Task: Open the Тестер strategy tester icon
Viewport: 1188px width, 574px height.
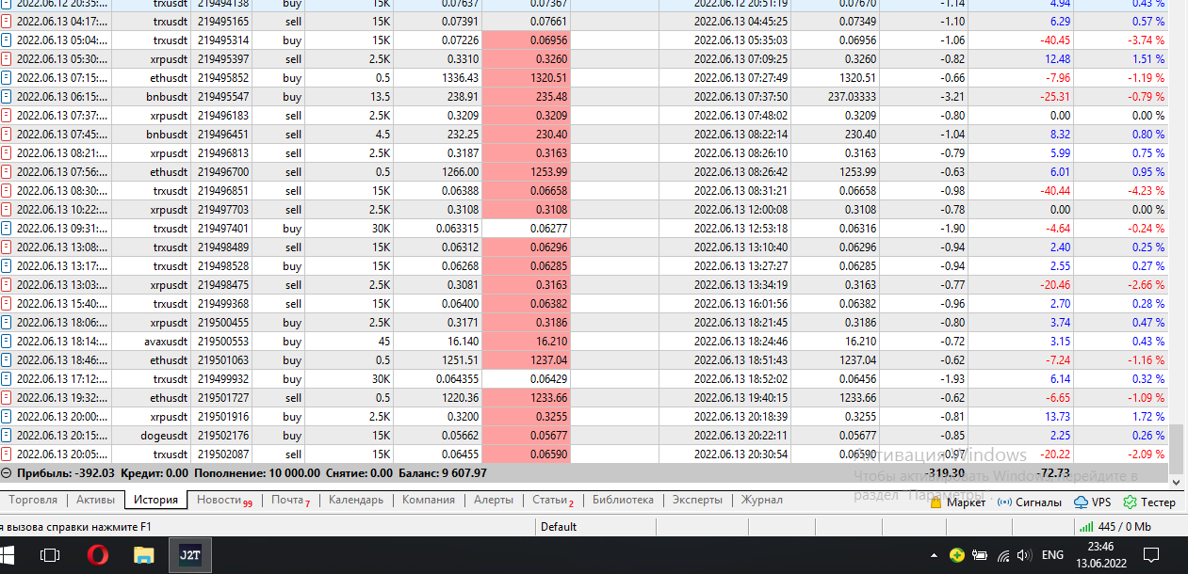Action: pos(1130,502)
